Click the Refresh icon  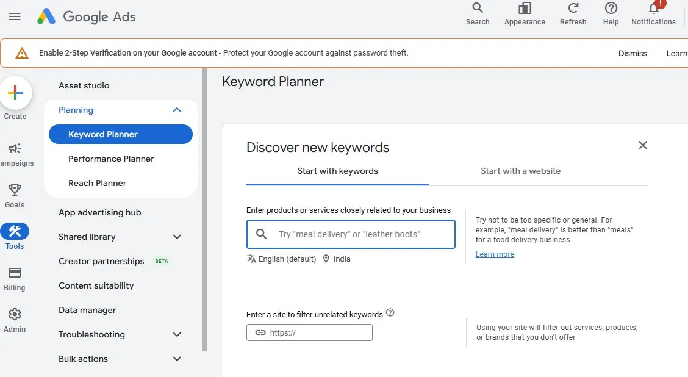tap(573, 8)
